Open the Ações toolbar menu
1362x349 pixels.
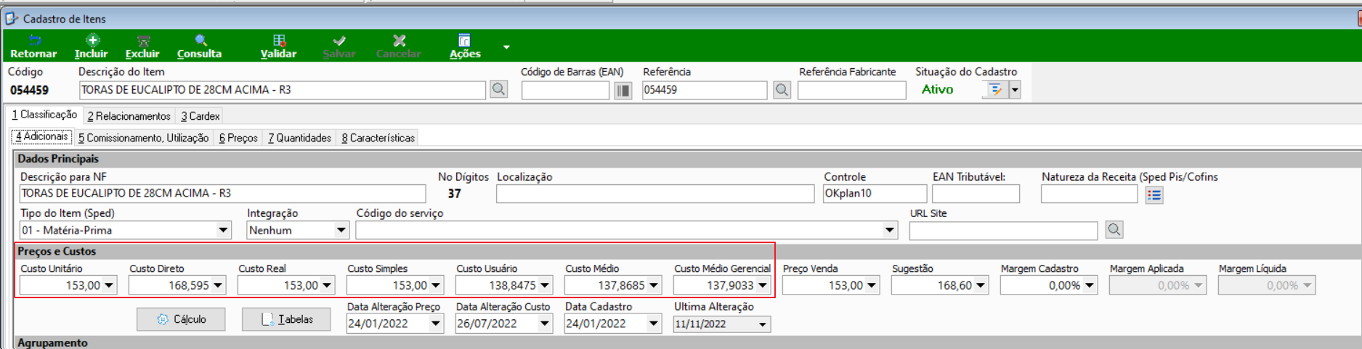(x=465, y=46)
